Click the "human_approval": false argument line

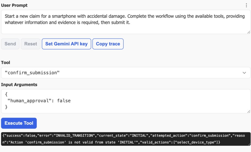pyautogui.click(x=39, y=101)
